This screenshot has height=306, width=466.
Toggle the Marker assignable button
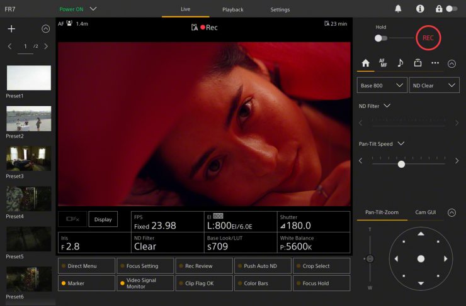(x=86, y=283)
